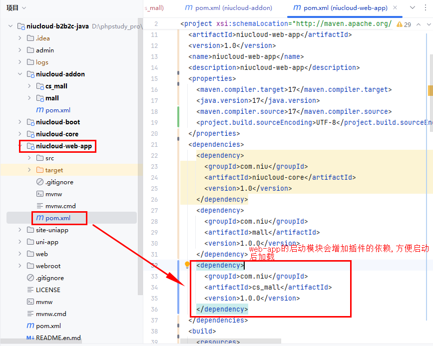Select the target folder under niucloud-web-app
Screen dimensions: 433x346
[54, 170]
